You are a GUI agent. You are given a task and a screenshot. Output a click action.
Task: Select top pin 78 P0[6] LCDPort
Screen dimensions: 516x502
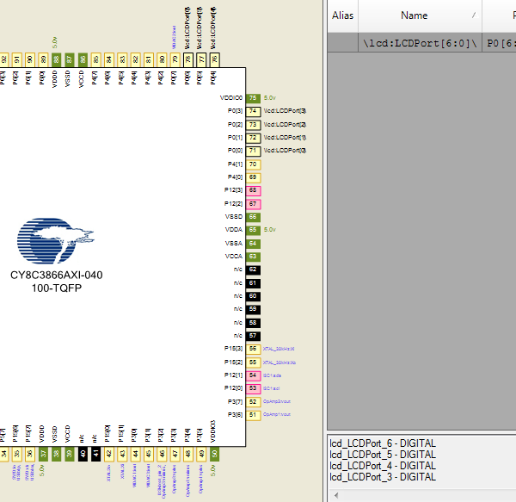[187, 59]
